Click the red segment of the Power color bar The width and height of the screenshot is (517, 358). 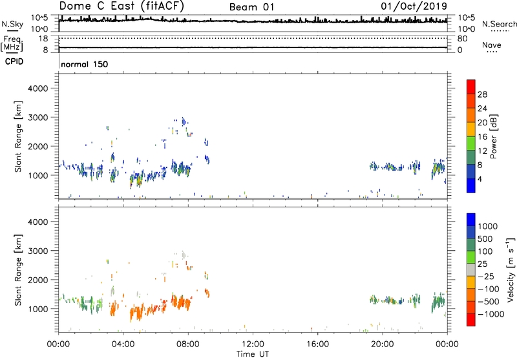[x=471, y=87]
